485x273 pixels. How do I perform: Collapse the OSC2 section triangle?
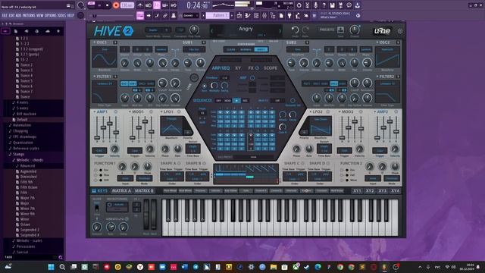click(x=377, y=42)
